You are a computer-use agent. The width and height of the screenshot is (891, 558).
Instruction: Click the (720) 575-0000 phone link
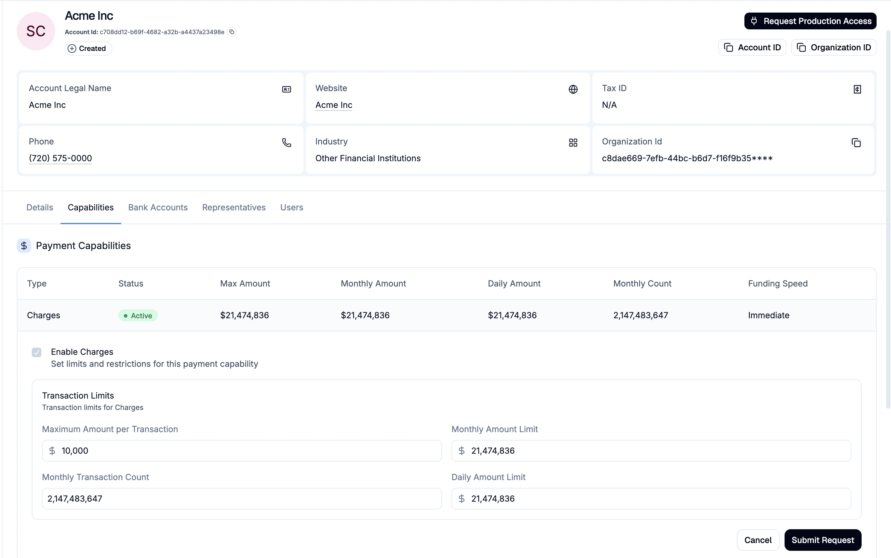(61, 158)
